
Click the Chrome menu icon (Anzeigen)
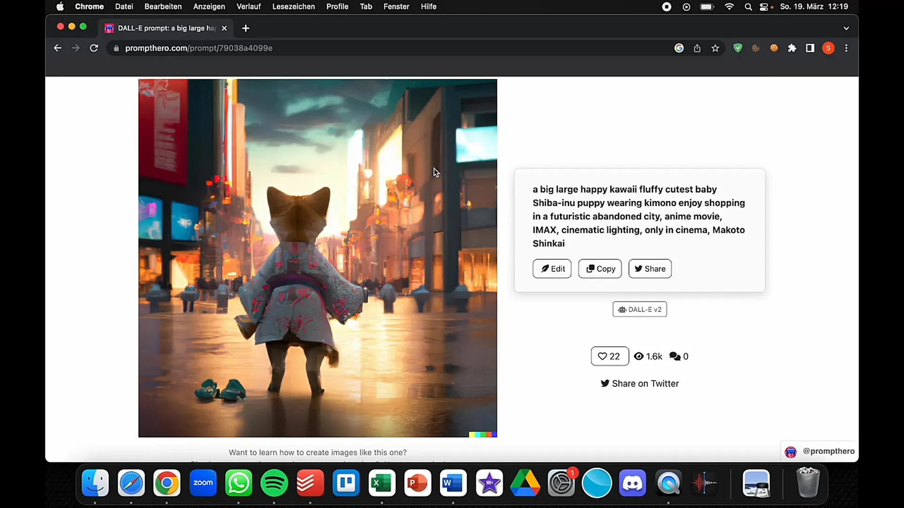209,7
